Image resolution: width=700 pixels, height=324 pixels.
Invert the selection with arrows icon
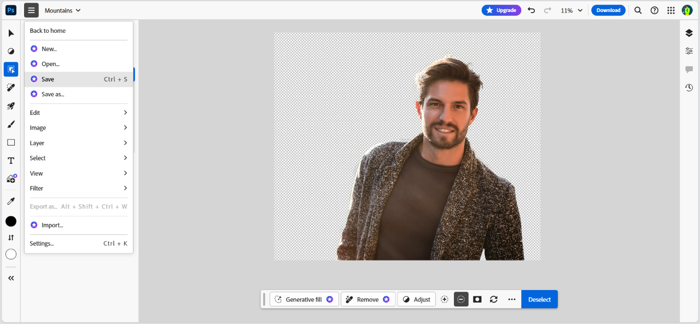pos(494,299)
